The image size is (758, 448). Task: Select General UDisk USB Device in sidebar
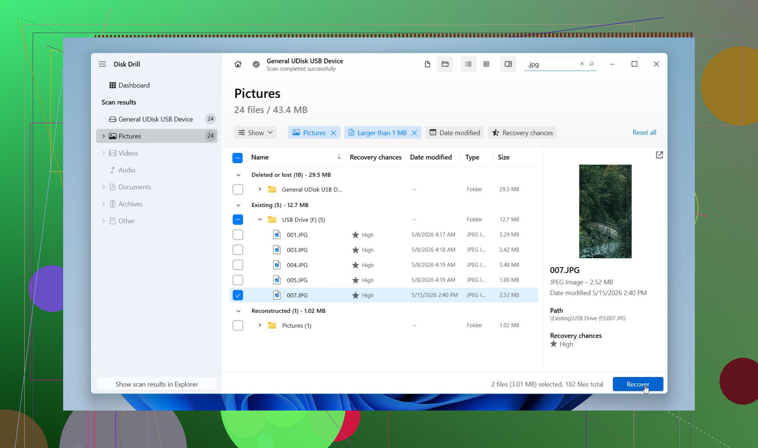(x=157, y=119)
